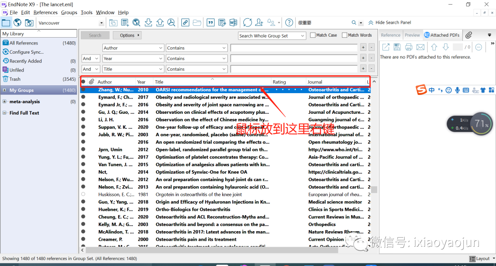Open Online Search toolbar icon
This screenshot has height=266, width=496.
tap(136, 23)
